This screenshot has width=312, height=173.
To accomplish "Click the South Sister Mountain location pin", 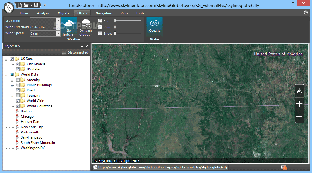I will point(17,142).
